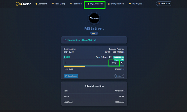Screen dimensions: 187x112
Task: Click the Initial Supply value
Action: (120, 102)
